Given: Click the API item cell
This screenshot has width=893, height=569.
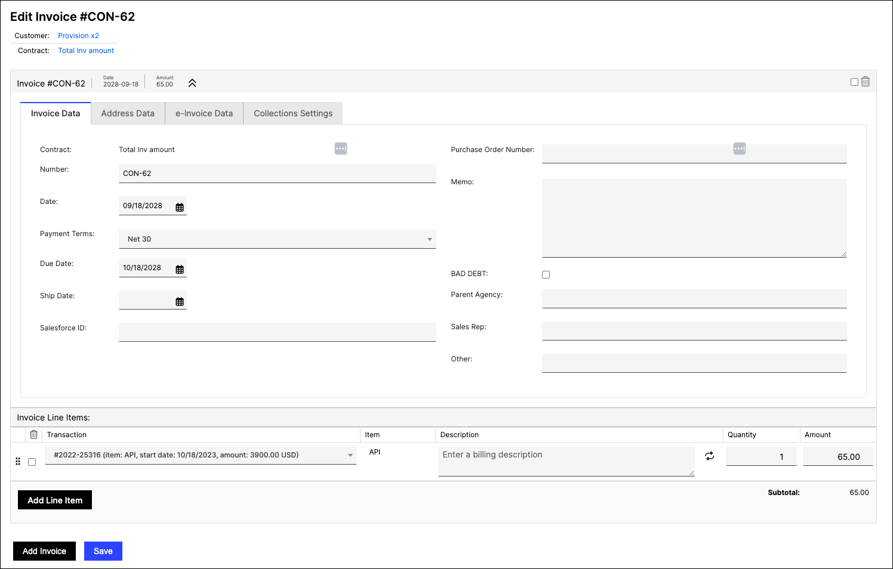Looking at the screenshot, I should (375, 452).
